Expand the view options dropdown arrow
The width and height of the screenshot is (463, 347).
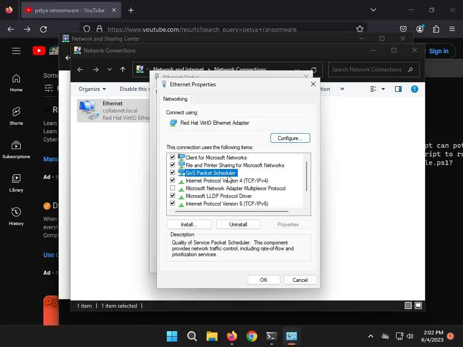coord(383,89)
